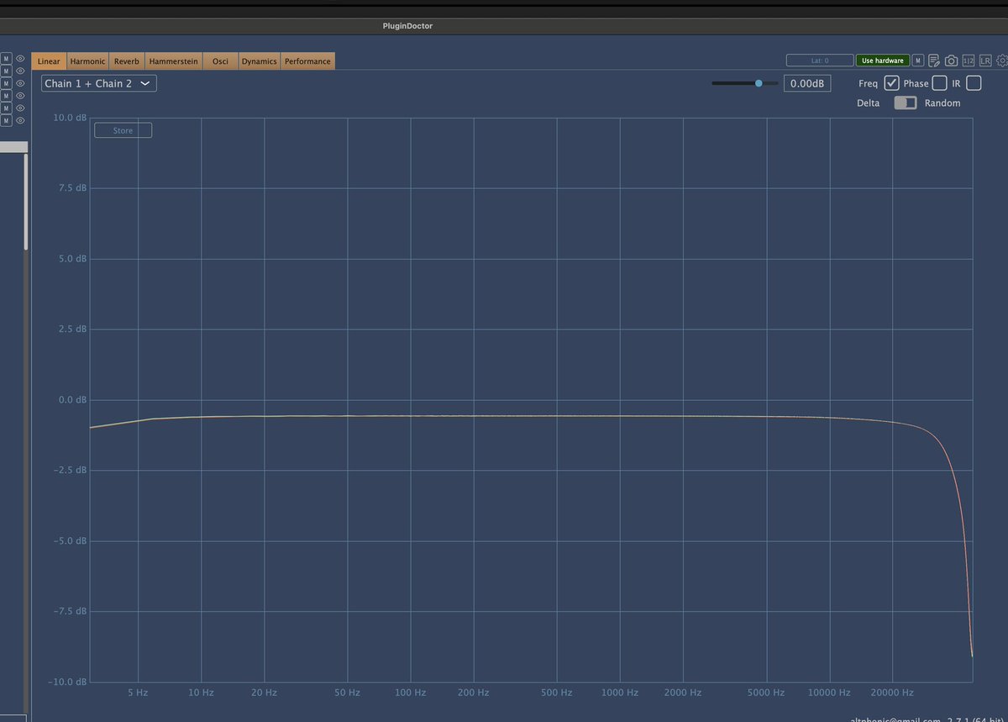The height and width of the screenshot is (722, 1008).
Task: Switch to the Harmonic tab
Action: (x=87, y=61)
